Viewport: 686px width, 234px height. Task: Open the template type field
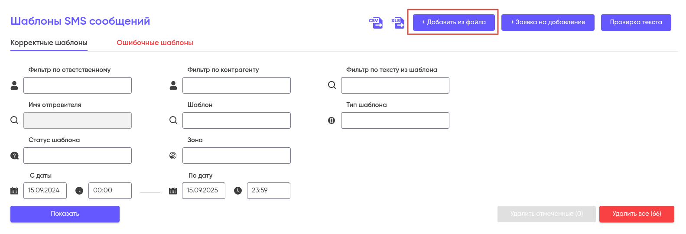[395, 120]
